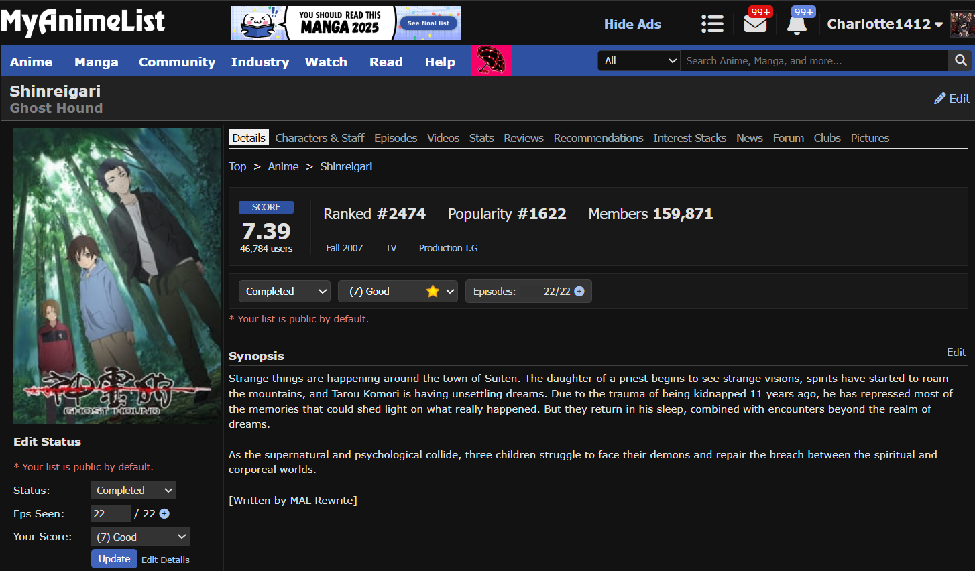Viewport: 975px width, 571px height.
Task: Switch to the Characters & Staff tab
Action: click(319, 138)
